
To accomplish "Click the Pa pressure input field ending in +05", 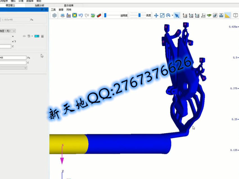I will coord(13,58).
